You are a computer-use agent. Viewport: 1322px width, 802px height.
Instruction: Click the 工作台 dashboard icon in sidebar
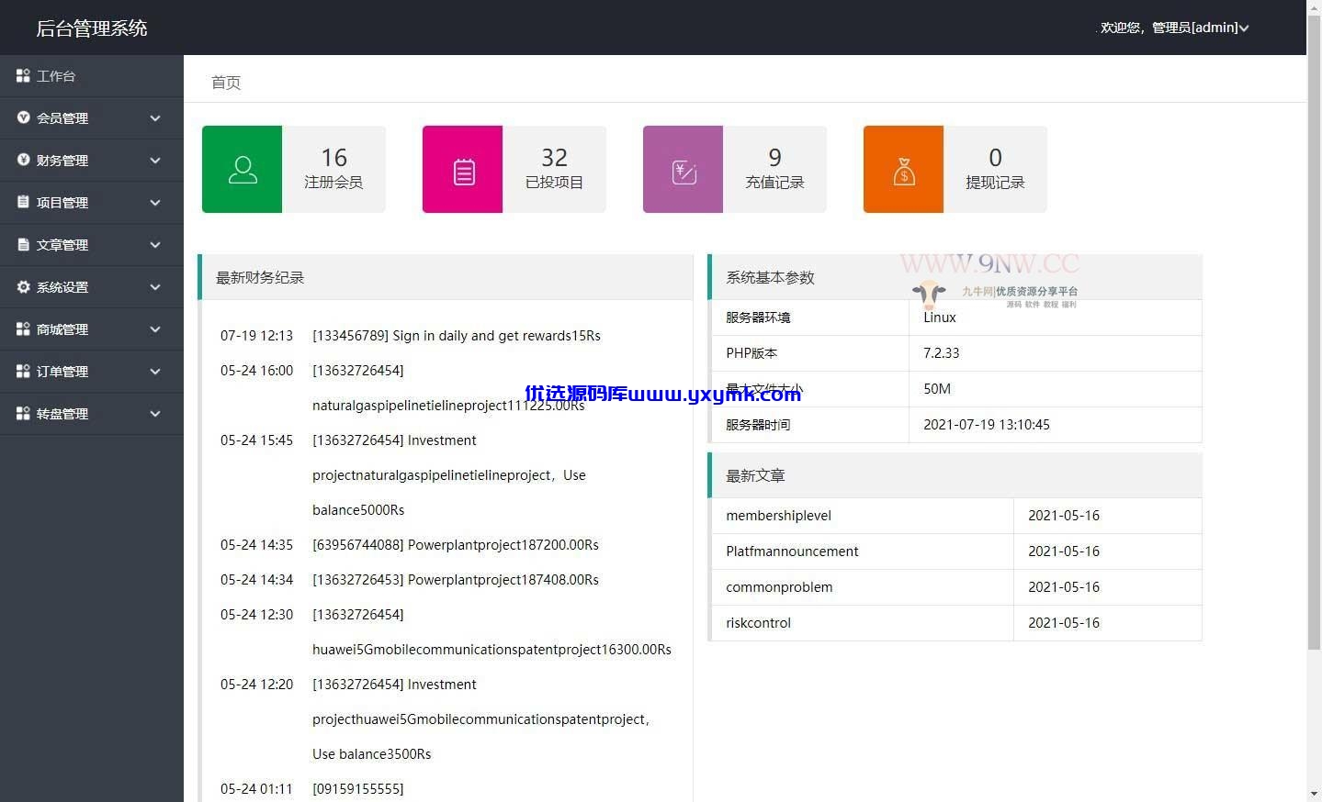pyautogui.click(x=23, y=76)
